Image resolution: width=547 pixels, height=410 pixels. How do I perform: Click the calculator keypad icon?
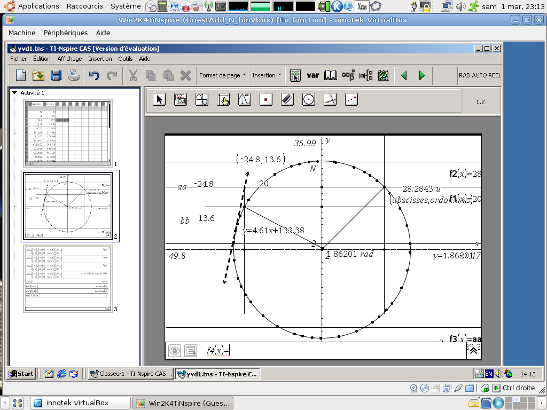(x=295, y=75)
